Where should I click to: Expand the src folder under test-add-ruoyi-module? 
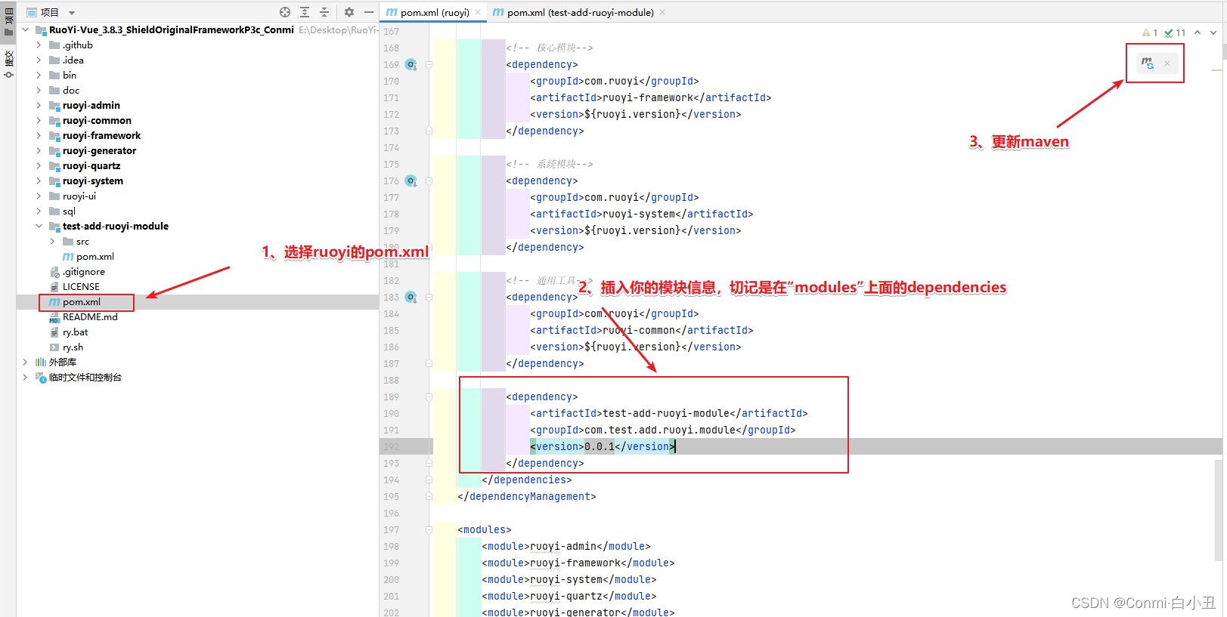tap(52, 242)
